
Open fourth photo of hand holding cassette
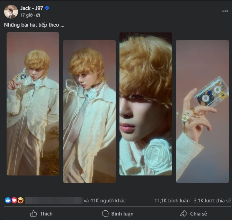202,111
